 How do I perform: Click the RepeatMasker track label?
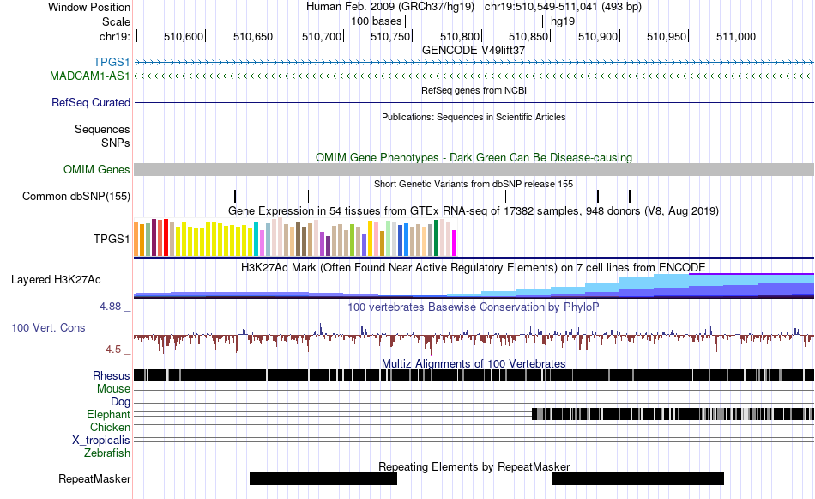(94, 478)
